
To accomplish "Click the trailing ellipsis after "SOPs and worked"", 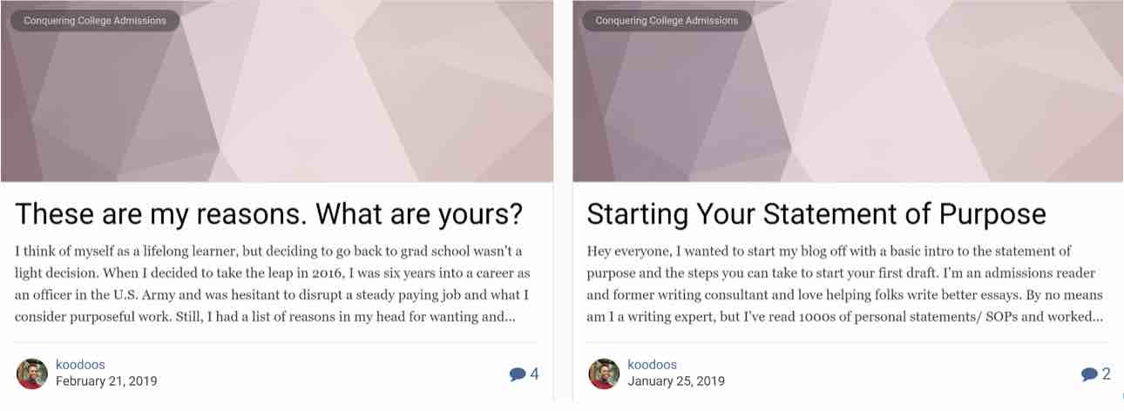I will [x=1098, y=317].
